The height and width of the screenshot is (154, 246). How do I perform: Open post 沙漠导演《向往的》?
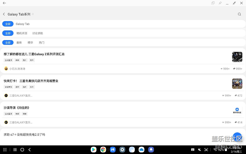tap(17, 108)
